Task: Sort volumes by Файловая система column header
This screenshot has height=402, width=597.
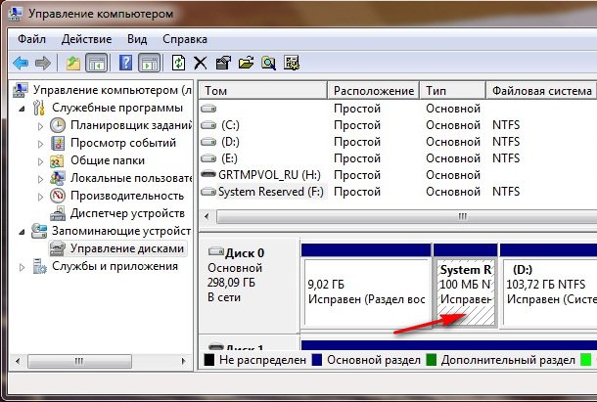Action: point(541,91)
